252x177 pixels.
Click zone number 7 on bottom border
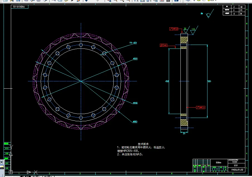(x=202, y=173)
